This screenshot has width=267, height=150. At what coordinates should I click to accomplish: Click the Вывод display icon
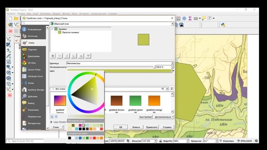(x=24, y=103)
